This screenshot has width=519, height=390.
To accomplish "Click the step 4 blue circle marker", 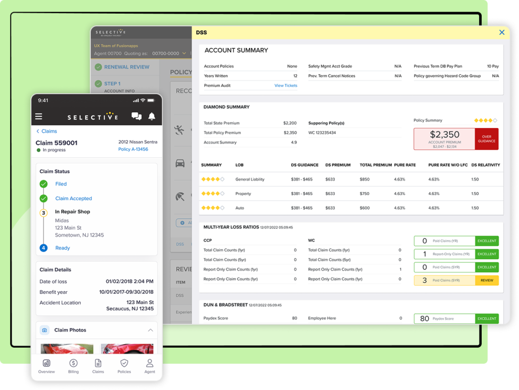I will [43, 248].
